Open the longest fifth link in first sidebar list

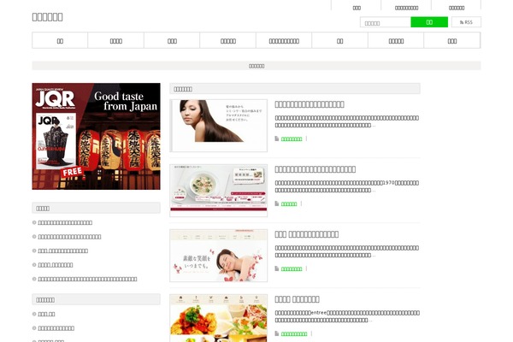click(x=87, y=280)
